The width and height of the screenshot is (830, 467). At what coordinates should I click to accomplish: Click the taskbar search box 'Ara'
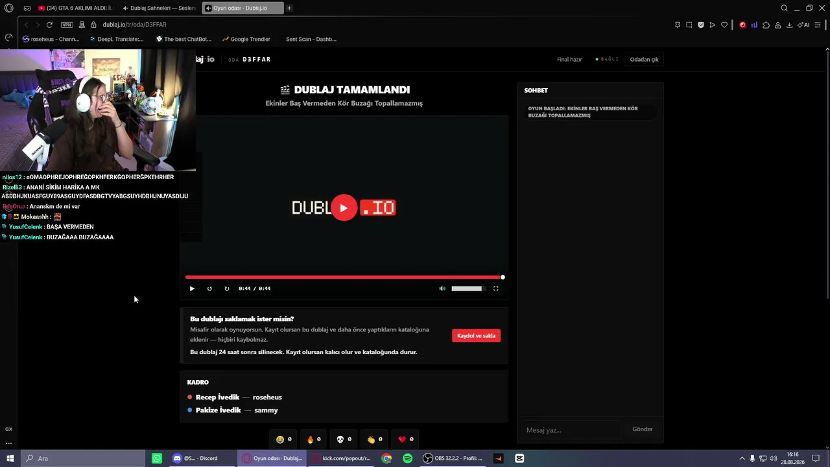pyautogui.click(x=83, y=459)
